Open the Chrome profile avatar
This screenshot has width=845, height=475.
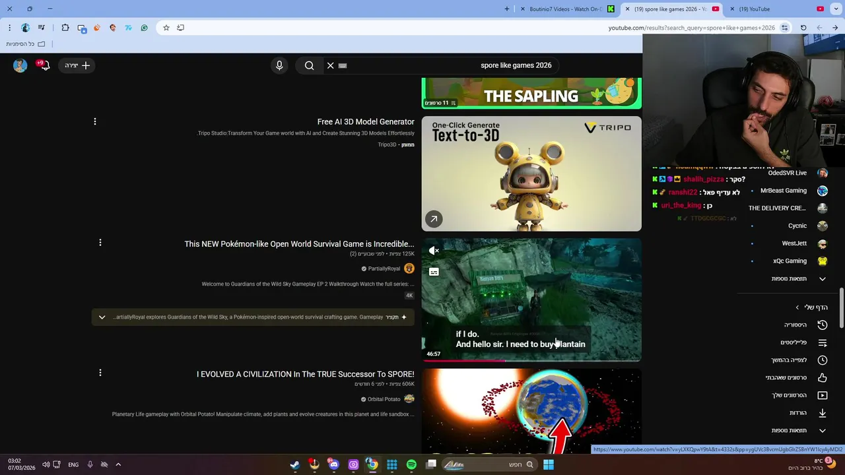pos(25,28)
